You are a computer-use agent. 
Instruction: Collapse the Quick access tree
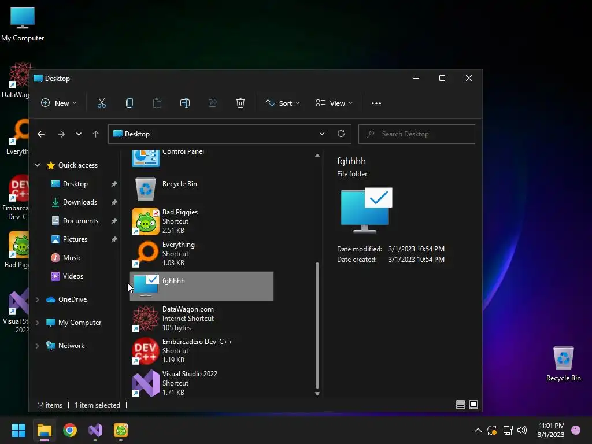tap(38, 165)
